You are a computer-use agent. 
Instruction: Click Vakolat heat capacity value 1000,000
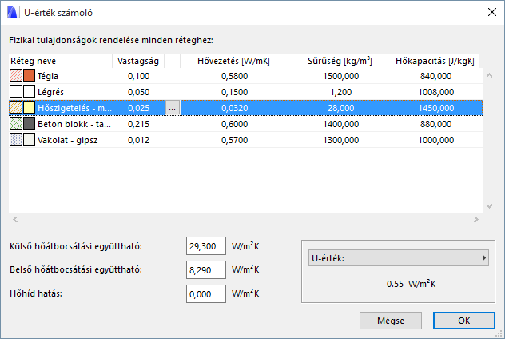435,140
